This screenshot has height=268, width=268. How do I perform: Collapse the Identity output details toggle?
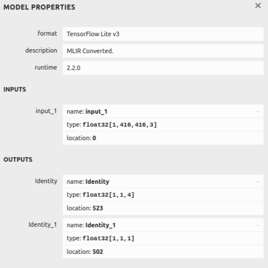click(258, 182)
